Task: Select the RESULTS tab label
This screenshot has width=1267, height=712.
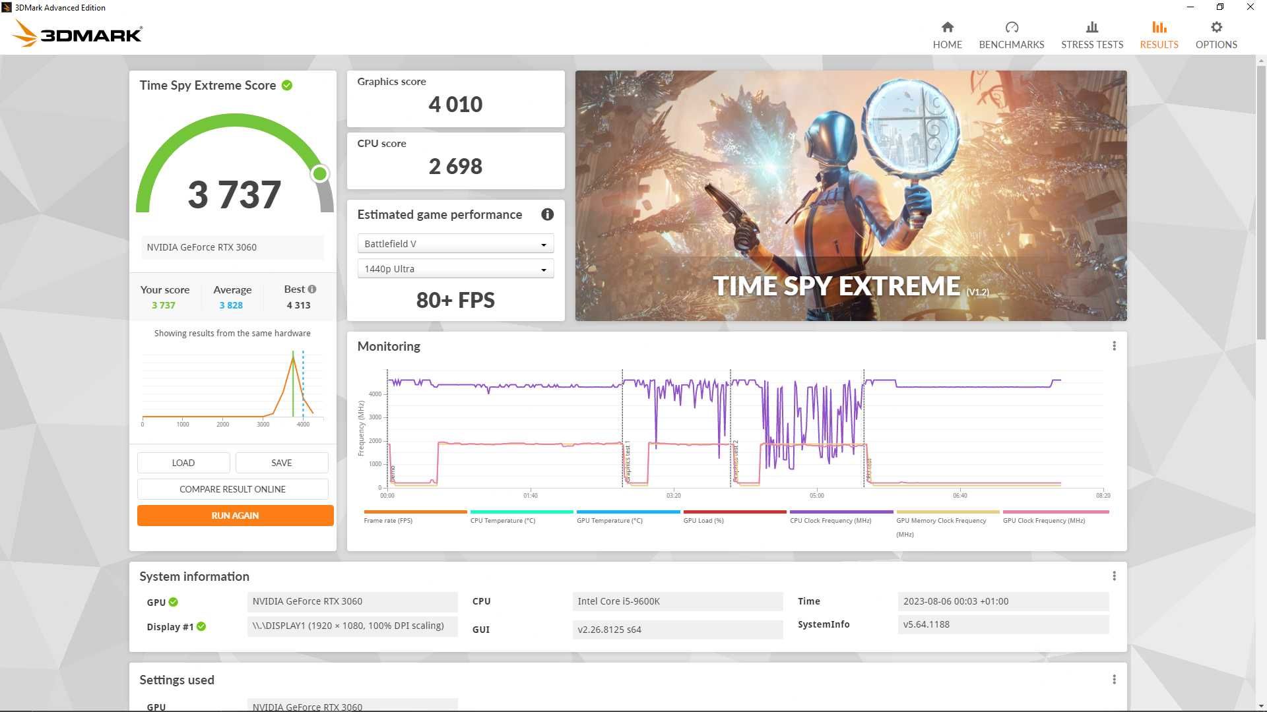Action: (1159, 45)
